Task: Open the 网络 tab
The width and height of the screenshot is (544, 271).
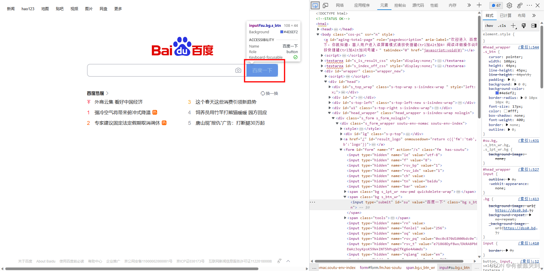Action: (340, 5)
